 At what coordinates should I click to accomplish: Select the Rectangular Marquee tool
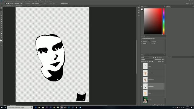[x=2, y=10]
